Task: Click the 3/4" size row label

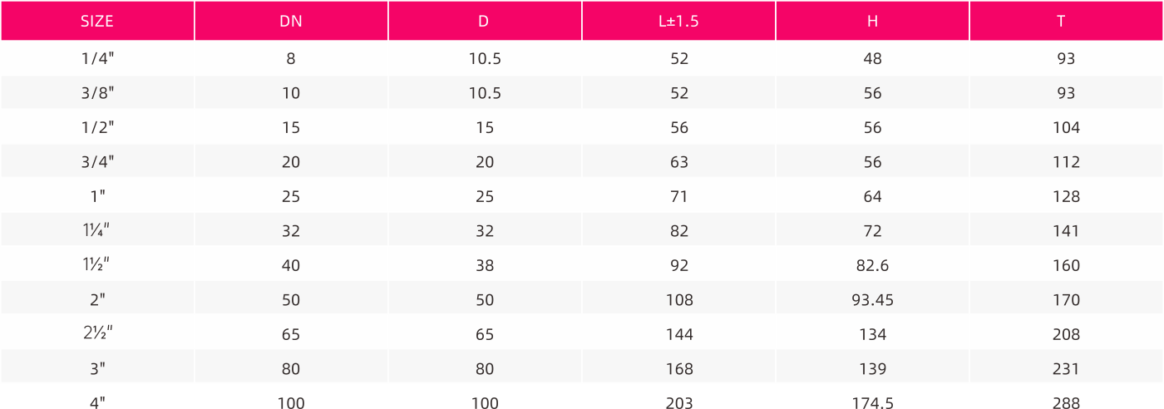Action: [x=97, y=162]
